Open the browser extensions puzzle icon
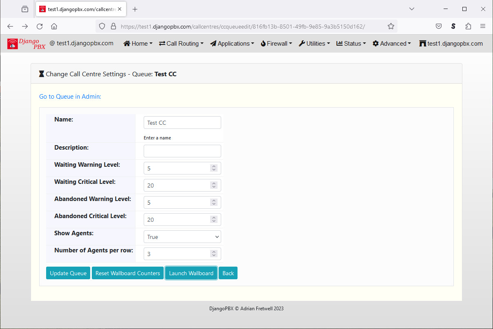The width and height of the screenshot is (493, 329). coord(468,26)
